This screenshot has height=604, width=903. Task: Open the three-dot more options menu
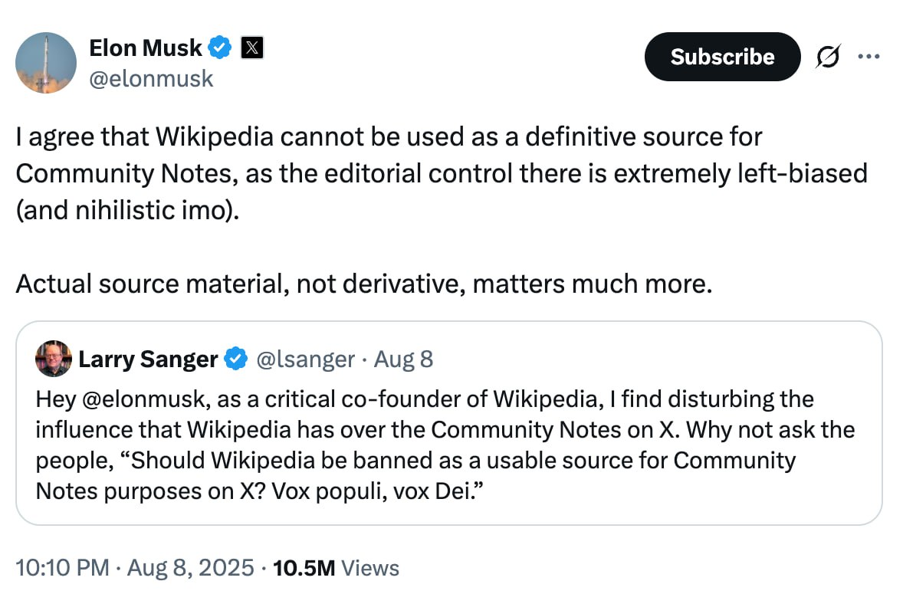869,57
